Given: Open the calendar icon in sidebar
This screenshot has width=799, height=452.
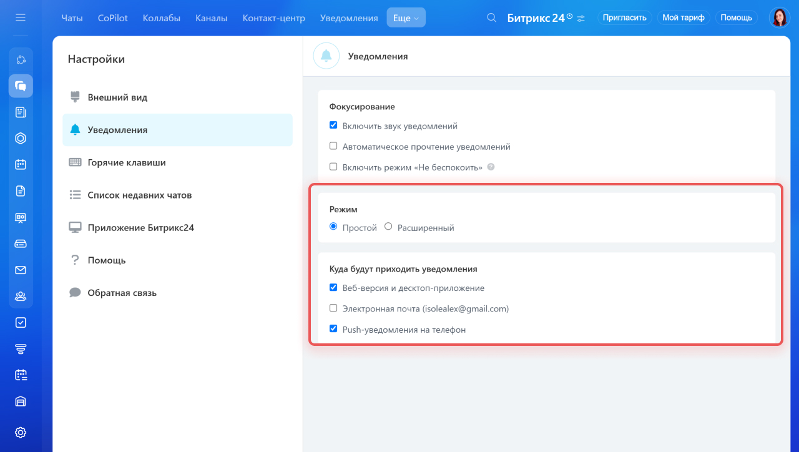Looking at the screenshot, I should 21,165.
